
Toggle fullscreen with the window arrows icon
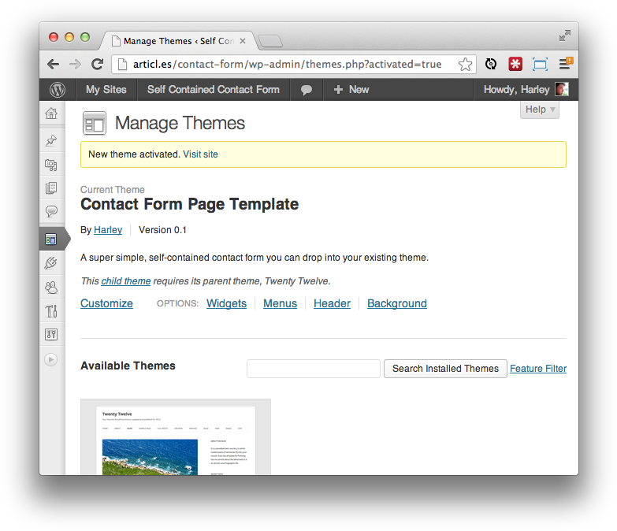pyautogui.click(x=565, y=35)
